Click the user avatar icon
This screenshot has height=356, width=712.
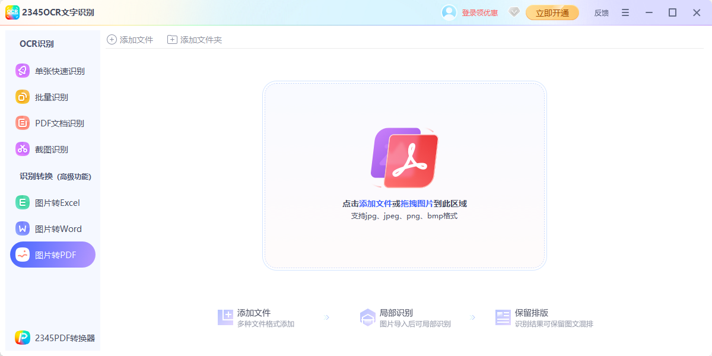point(449,12)
